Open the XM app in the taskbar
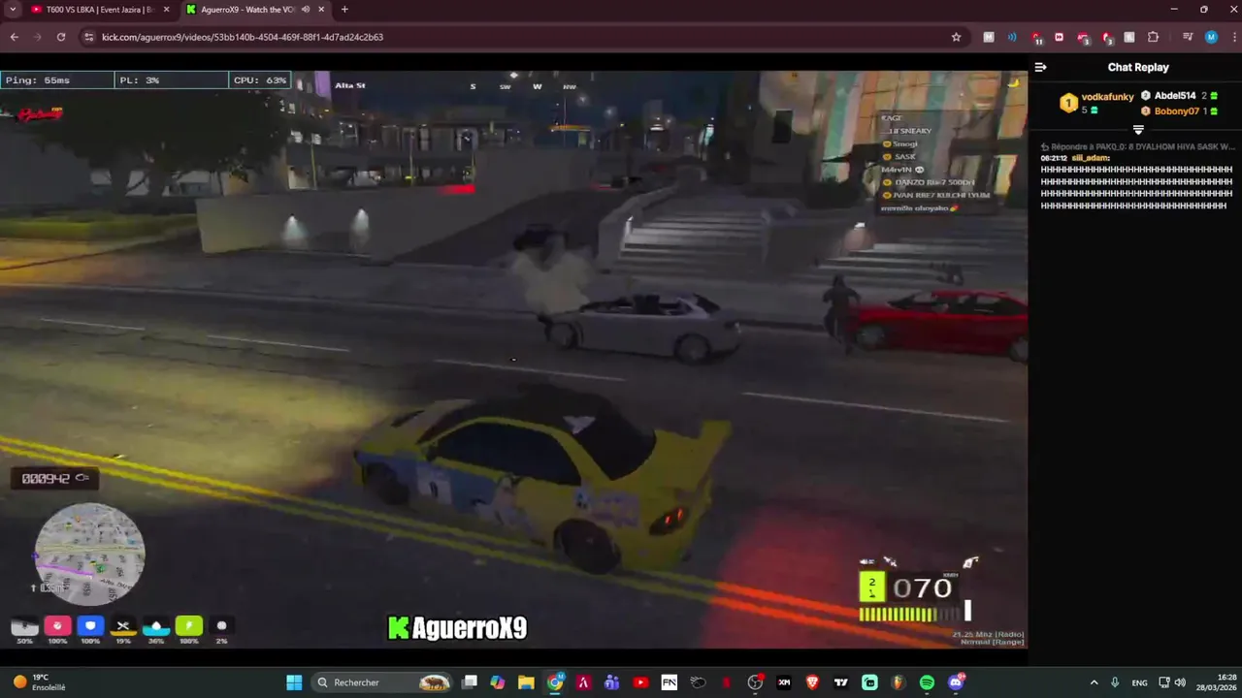The width and height of the screenshot is (1242, 698). [784, 682]
